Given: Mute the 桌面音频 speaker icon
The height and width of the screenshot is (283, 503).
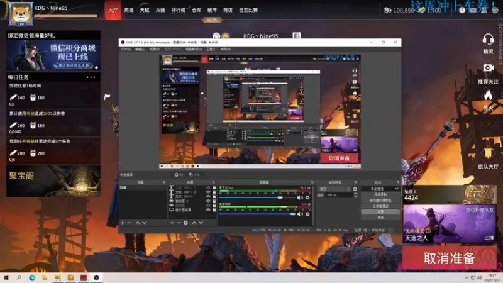Looking at the screenshot, I should pos(300,214).
